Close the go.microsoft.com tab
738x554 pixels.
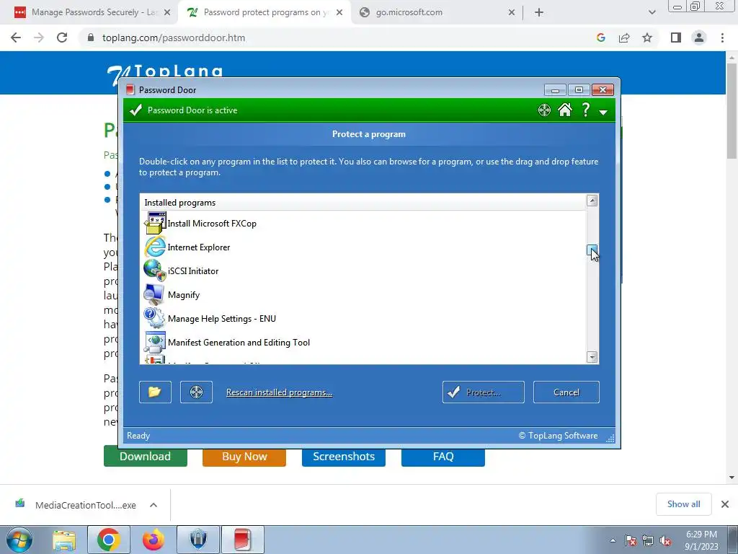pyautogui.click(x=512, y=13)
